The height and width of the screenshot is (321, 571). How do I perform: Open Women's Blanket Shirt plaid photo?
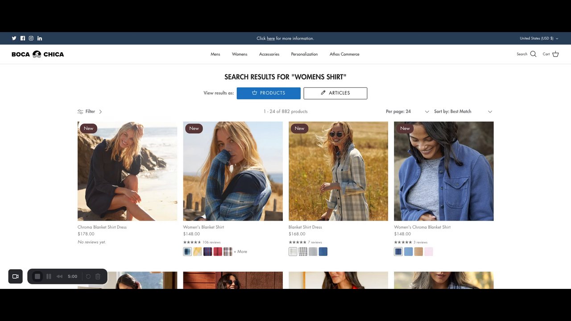(x=233, y=171)
